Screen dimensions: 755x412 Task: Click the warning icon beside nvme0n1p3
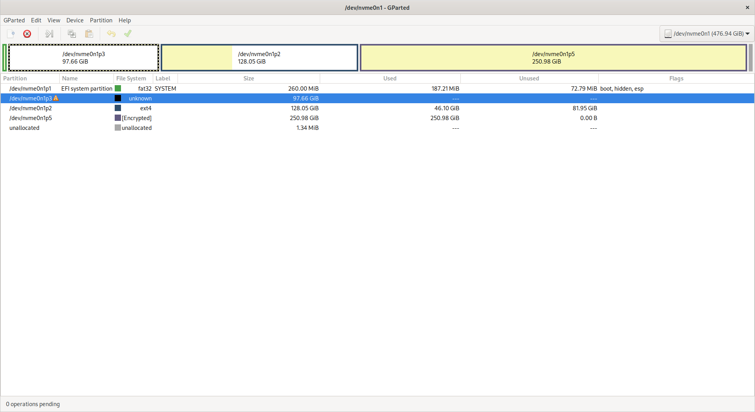point(56,98)
